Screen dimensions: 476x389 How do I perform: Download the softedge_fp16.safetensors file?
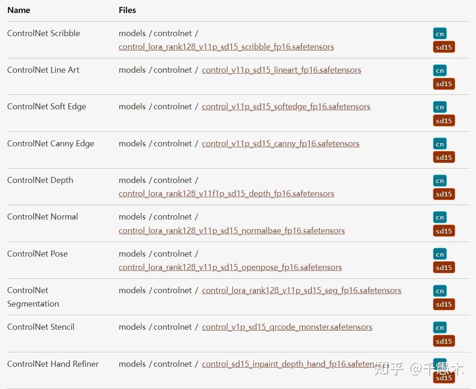point(286,107)
